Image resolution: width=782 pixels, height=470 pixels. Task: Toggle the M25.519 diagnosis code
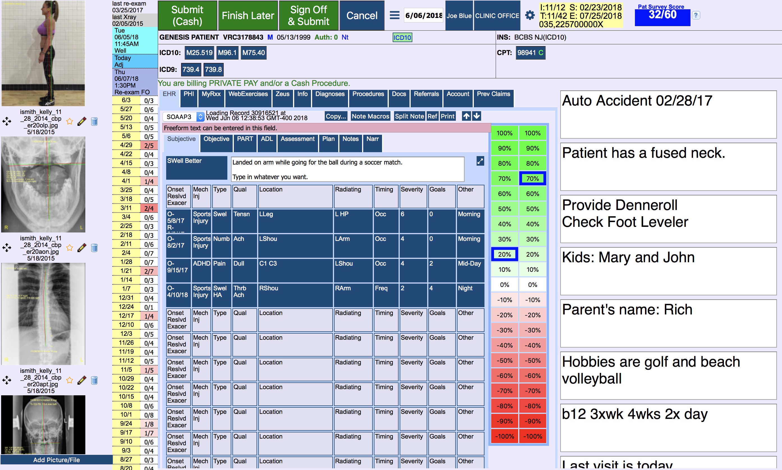(x=199, y=53)
